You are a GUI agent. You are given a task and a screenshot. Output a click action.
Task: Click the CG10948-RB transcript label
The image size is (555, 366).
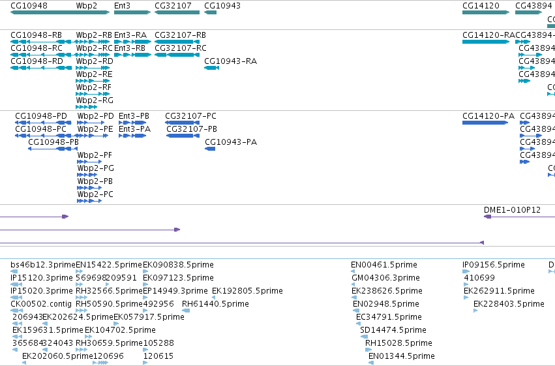[x=36, y=35]
